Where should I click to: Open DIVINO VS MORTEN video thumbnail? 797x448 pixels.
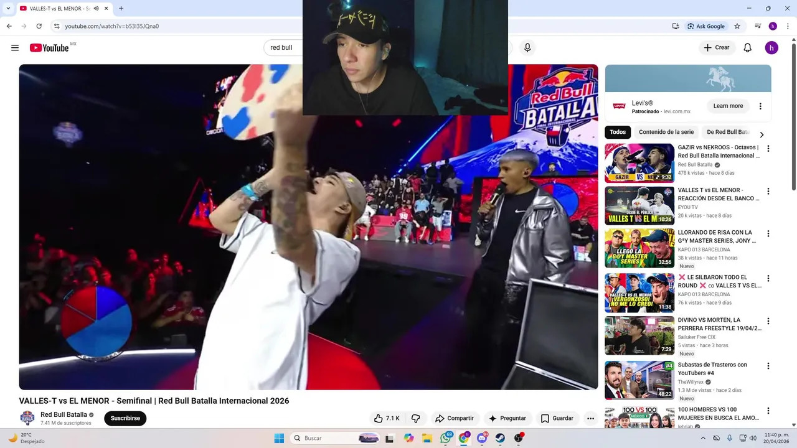(639, 335)
